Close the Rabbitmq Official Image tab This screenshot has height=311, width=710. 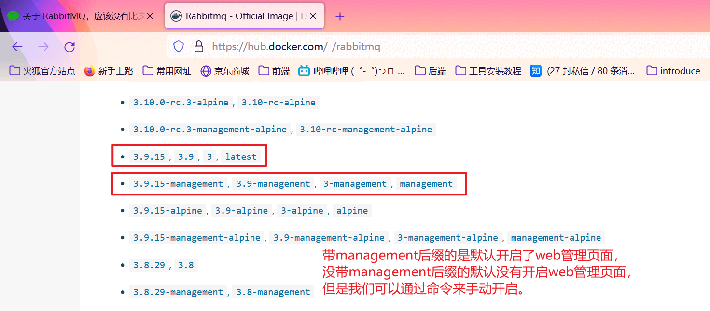coord(313,16)
